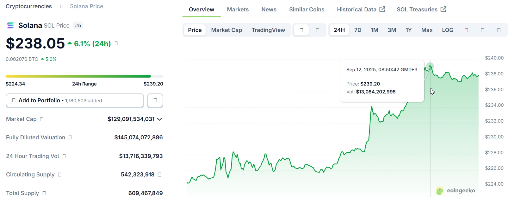The width and height of the screenshot is (508, 197).
Task: Click the rightmost icon in the chart toolbar
Action: point(499,30)
